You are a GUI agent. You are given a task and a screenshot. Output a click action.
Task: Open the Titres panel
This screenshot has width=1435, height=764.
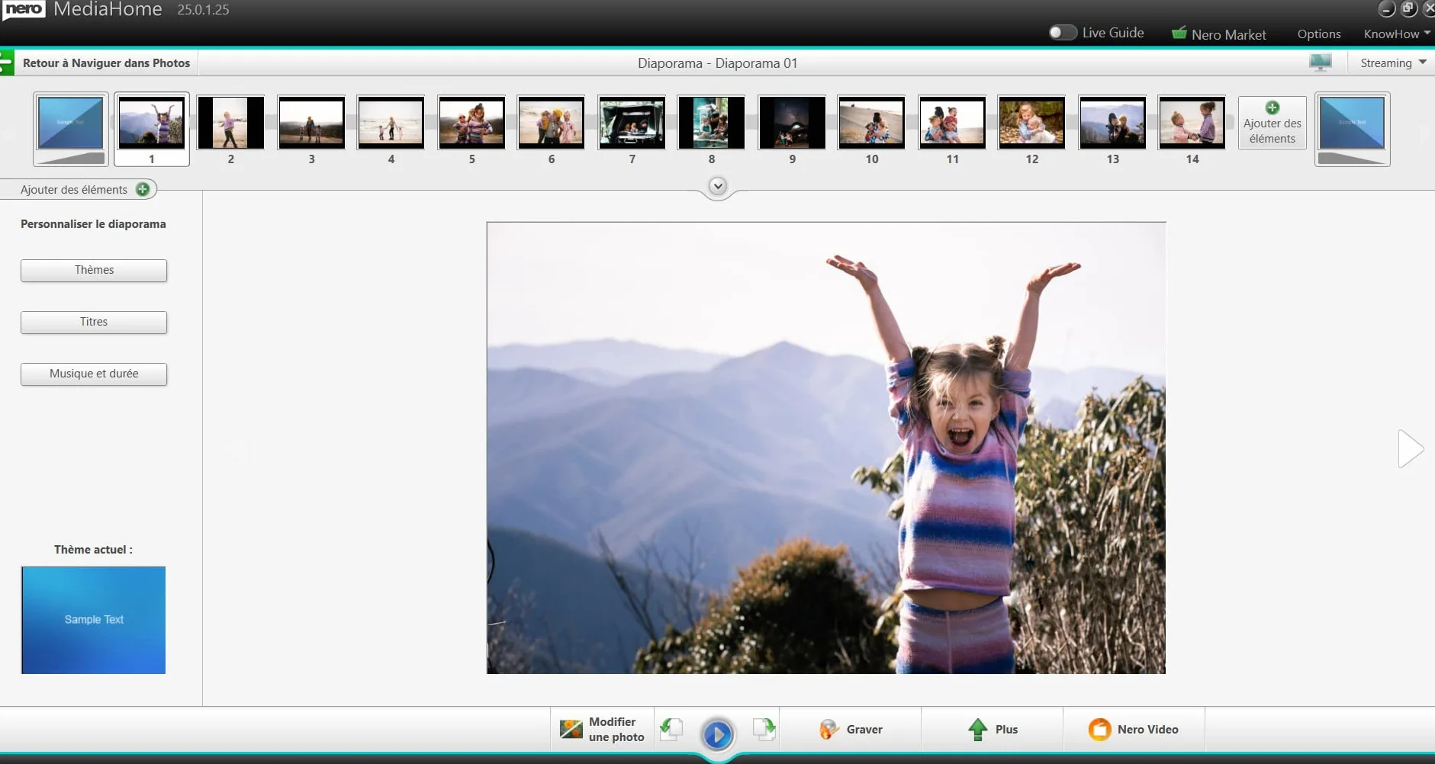point(94,323)
